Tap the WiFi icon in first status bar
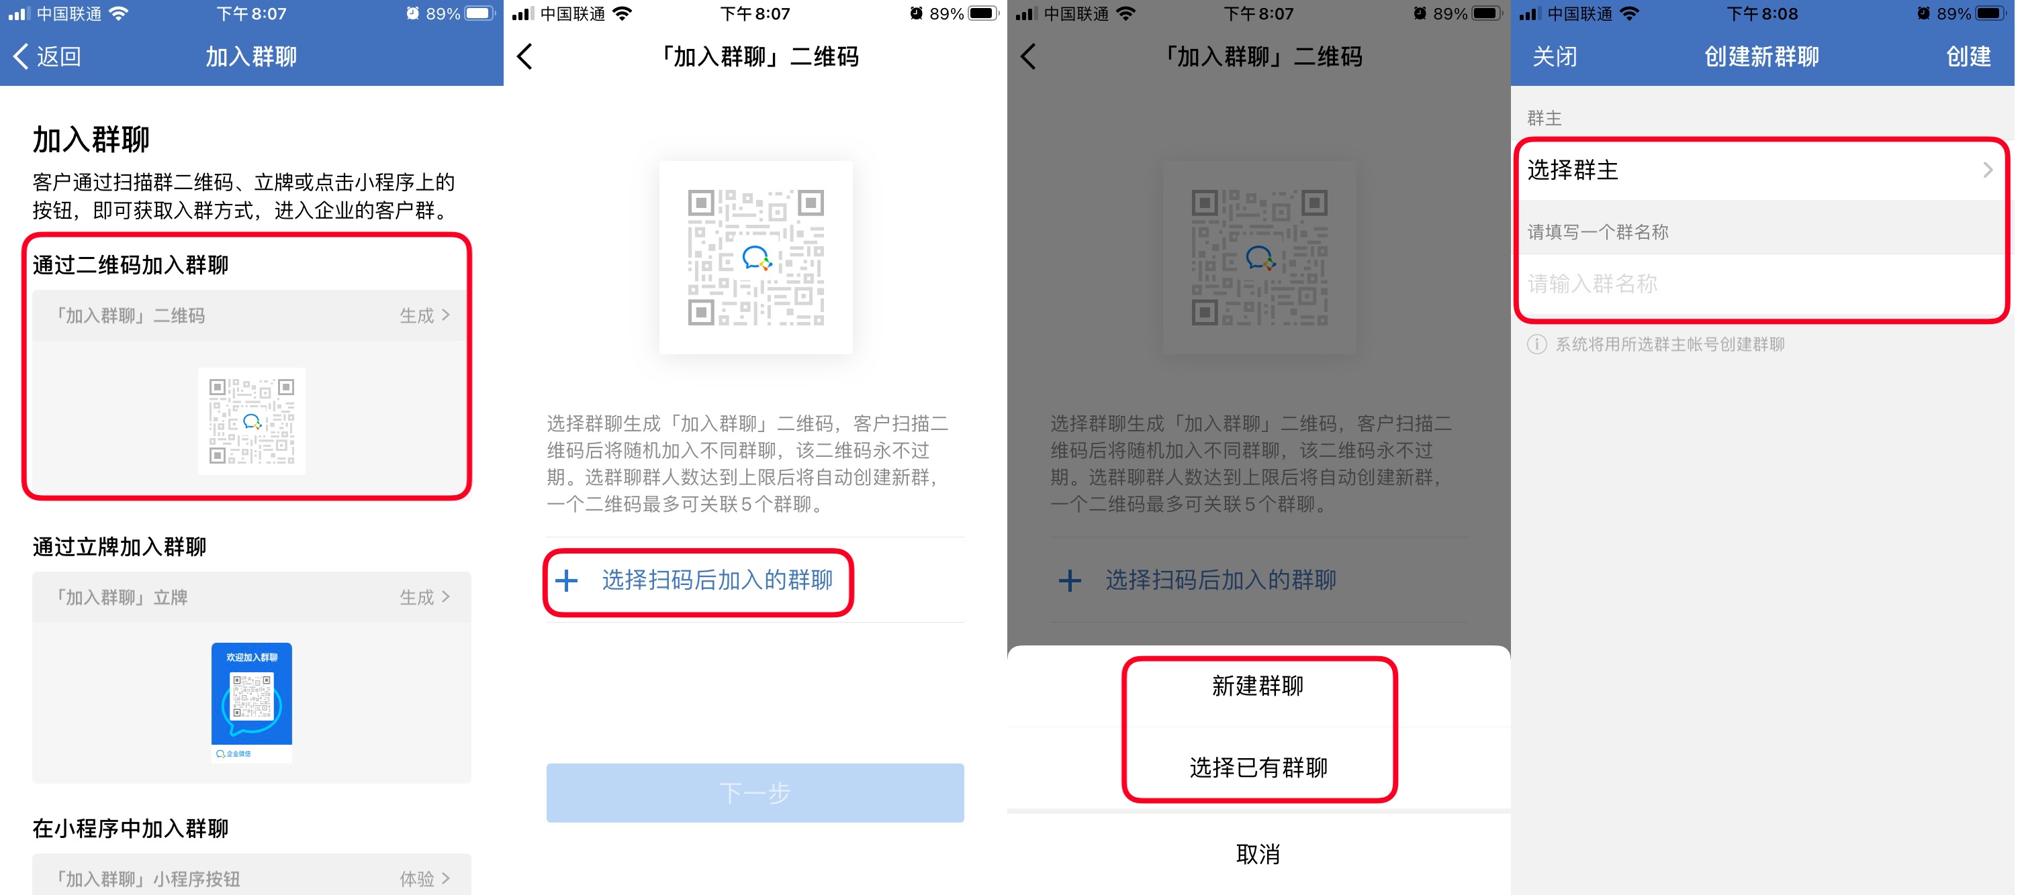 coord(119,13)
